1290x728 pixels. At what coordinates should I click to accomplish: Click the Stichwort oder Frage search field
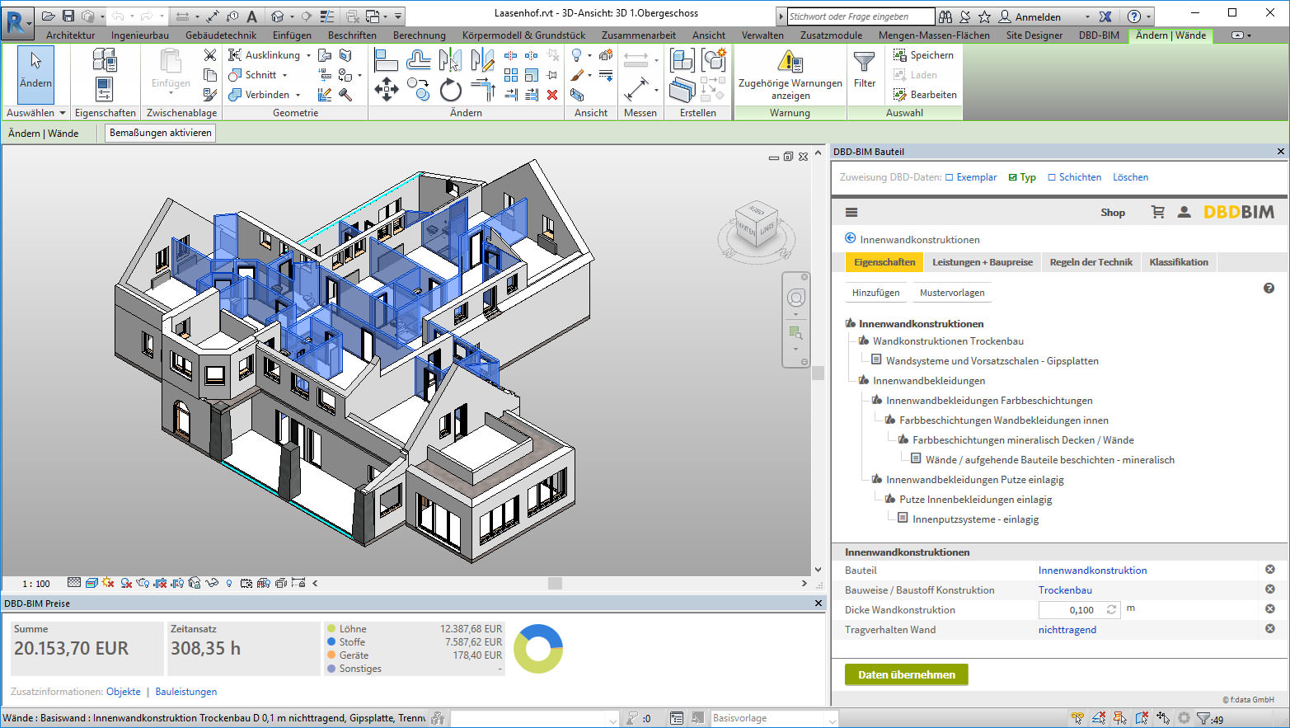[x=861, y=16]
